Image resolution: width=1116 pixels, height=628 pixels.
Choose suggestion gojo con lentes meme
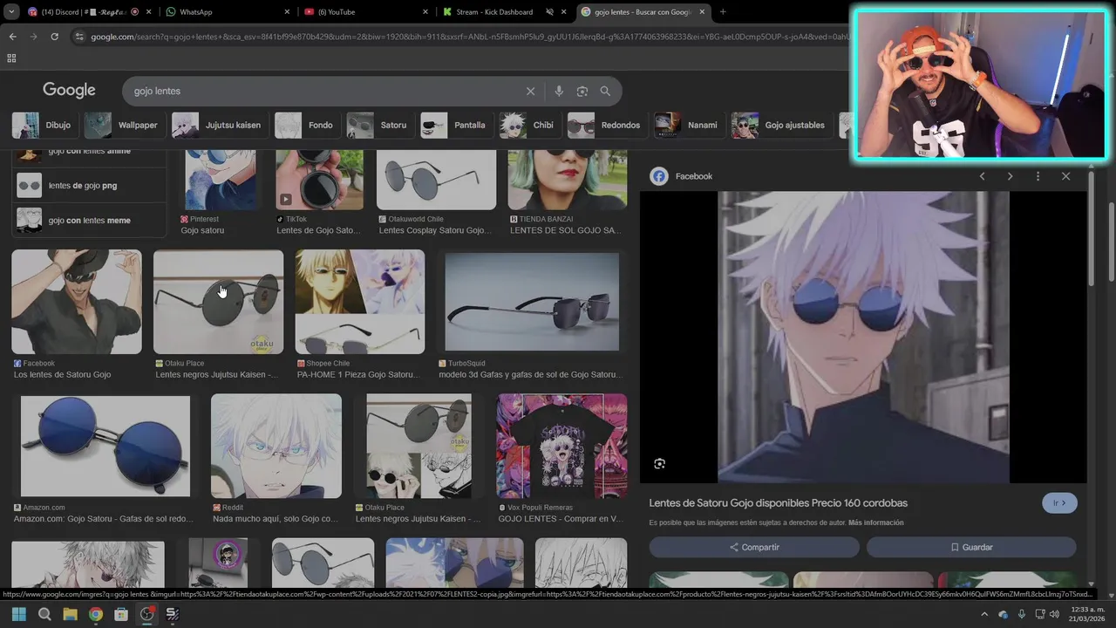point(89,220)
